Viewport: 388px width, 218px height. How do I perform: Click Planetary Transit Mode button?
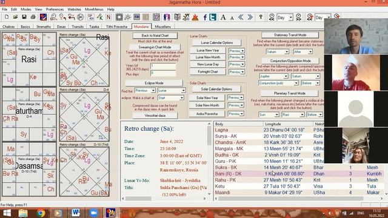pyautogui.click(x=290, y=93)
